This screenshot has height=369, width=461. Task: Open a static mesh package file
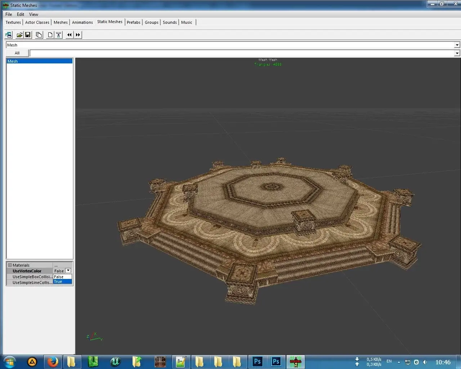[x=19, y=35]
